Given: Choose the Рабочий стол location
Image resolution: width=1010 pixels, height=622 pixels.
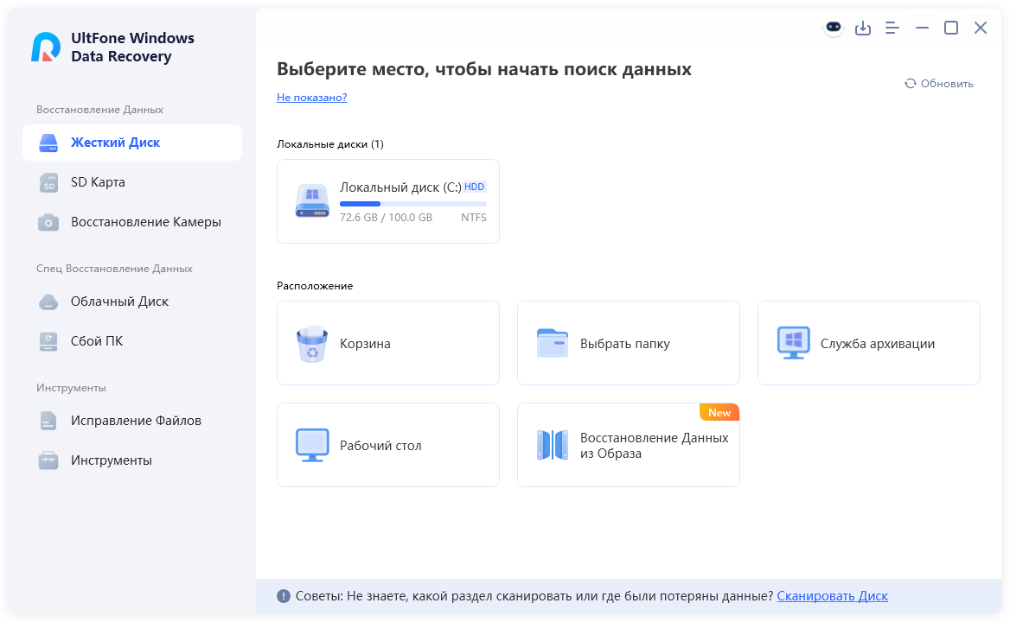Looking at the screenshot, I should point(387,445).
